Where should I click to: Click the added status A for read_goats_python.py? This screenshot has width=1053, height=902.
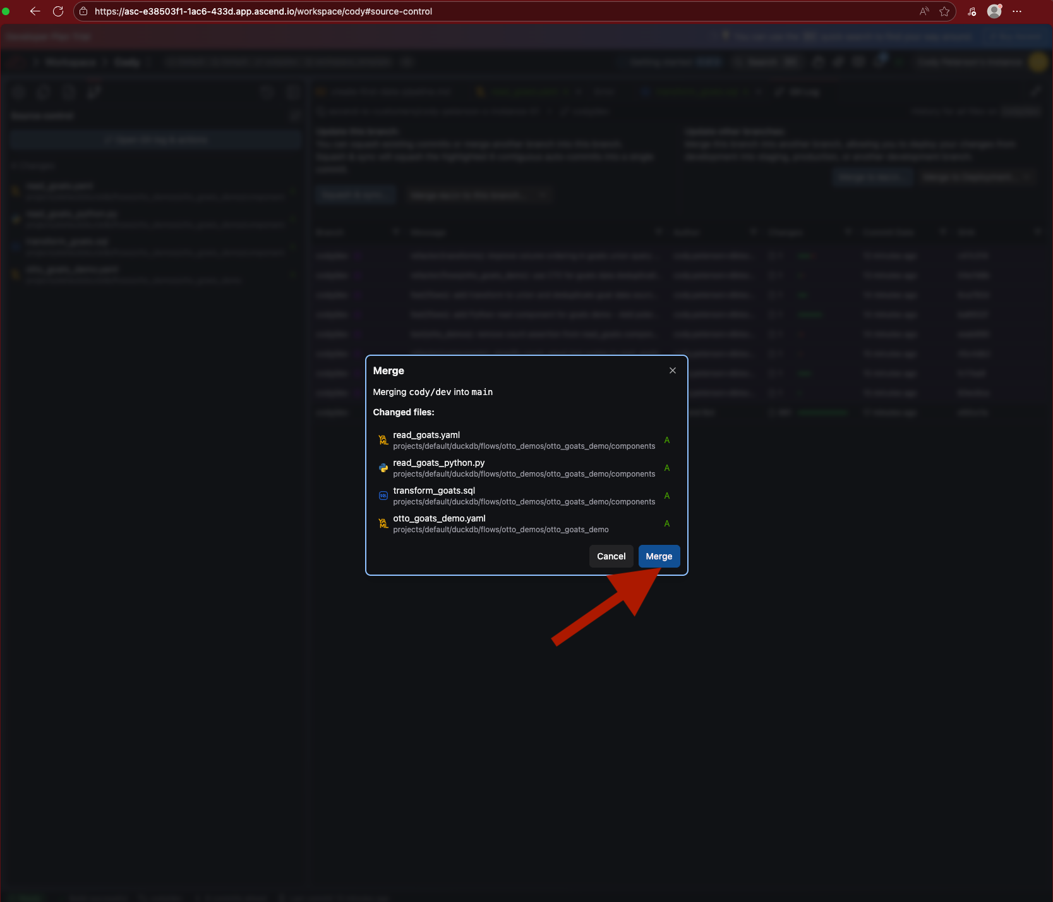pyautogui.click(x=667, y=468)
